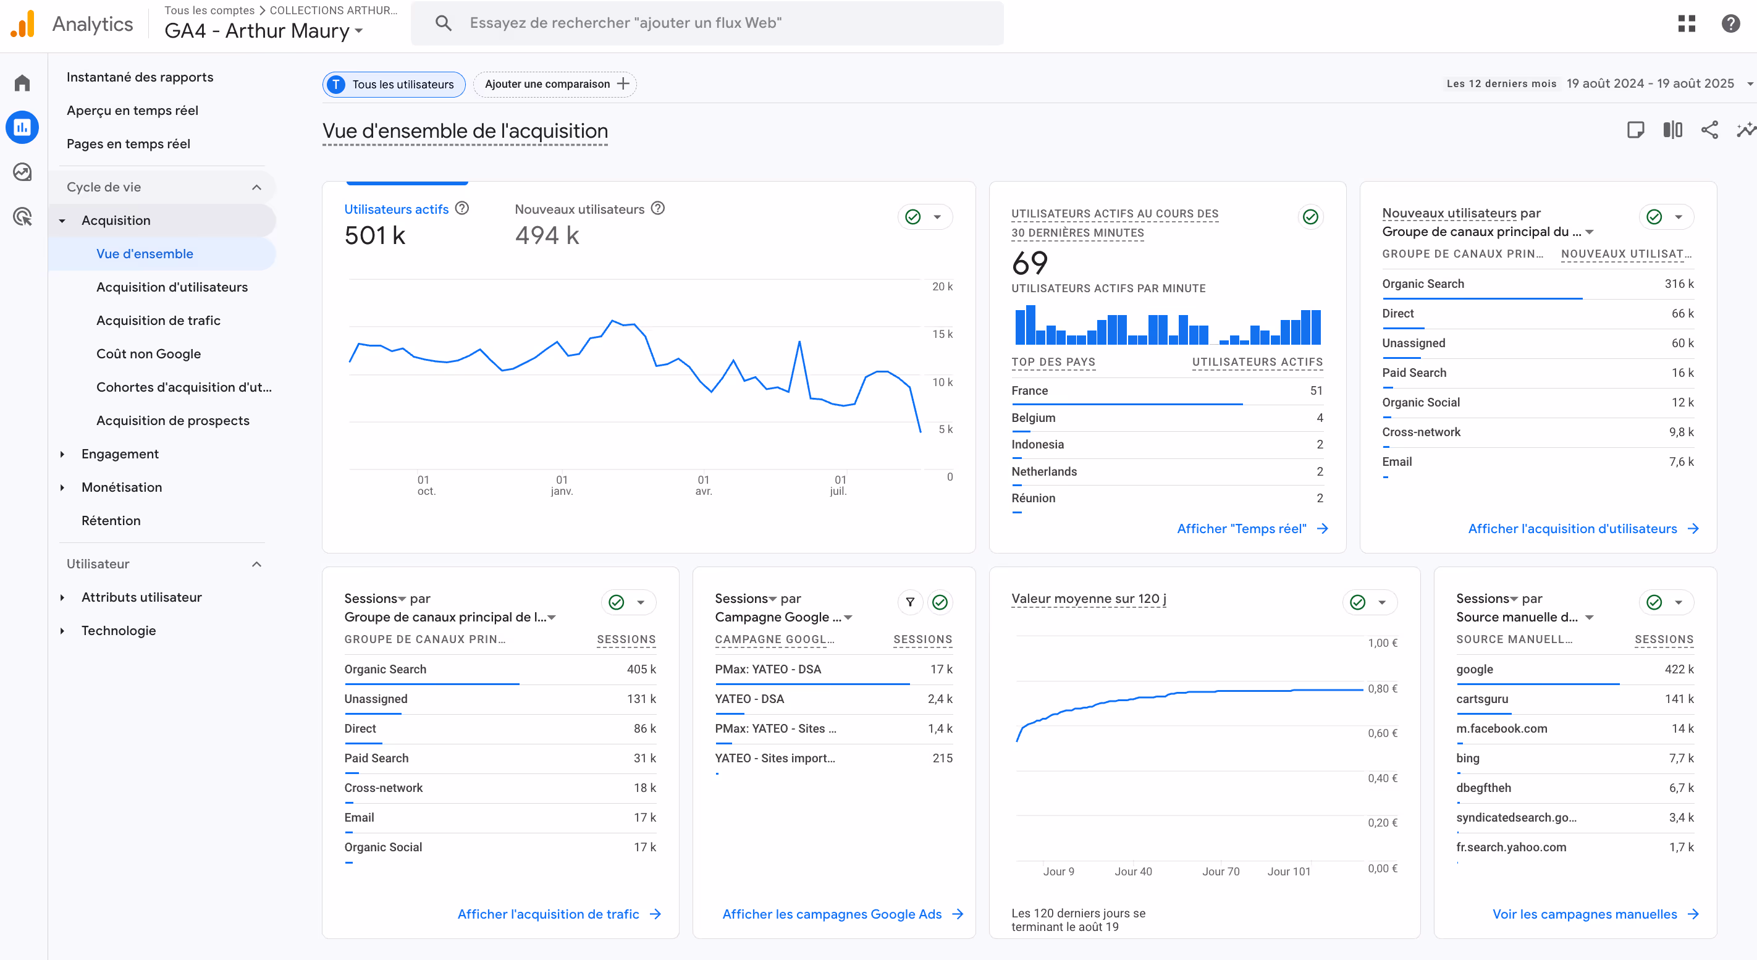This screenshot has width=1757, height=960.
Task: Open the Insights sparkline icon
Action: [x=1745, y=130]
